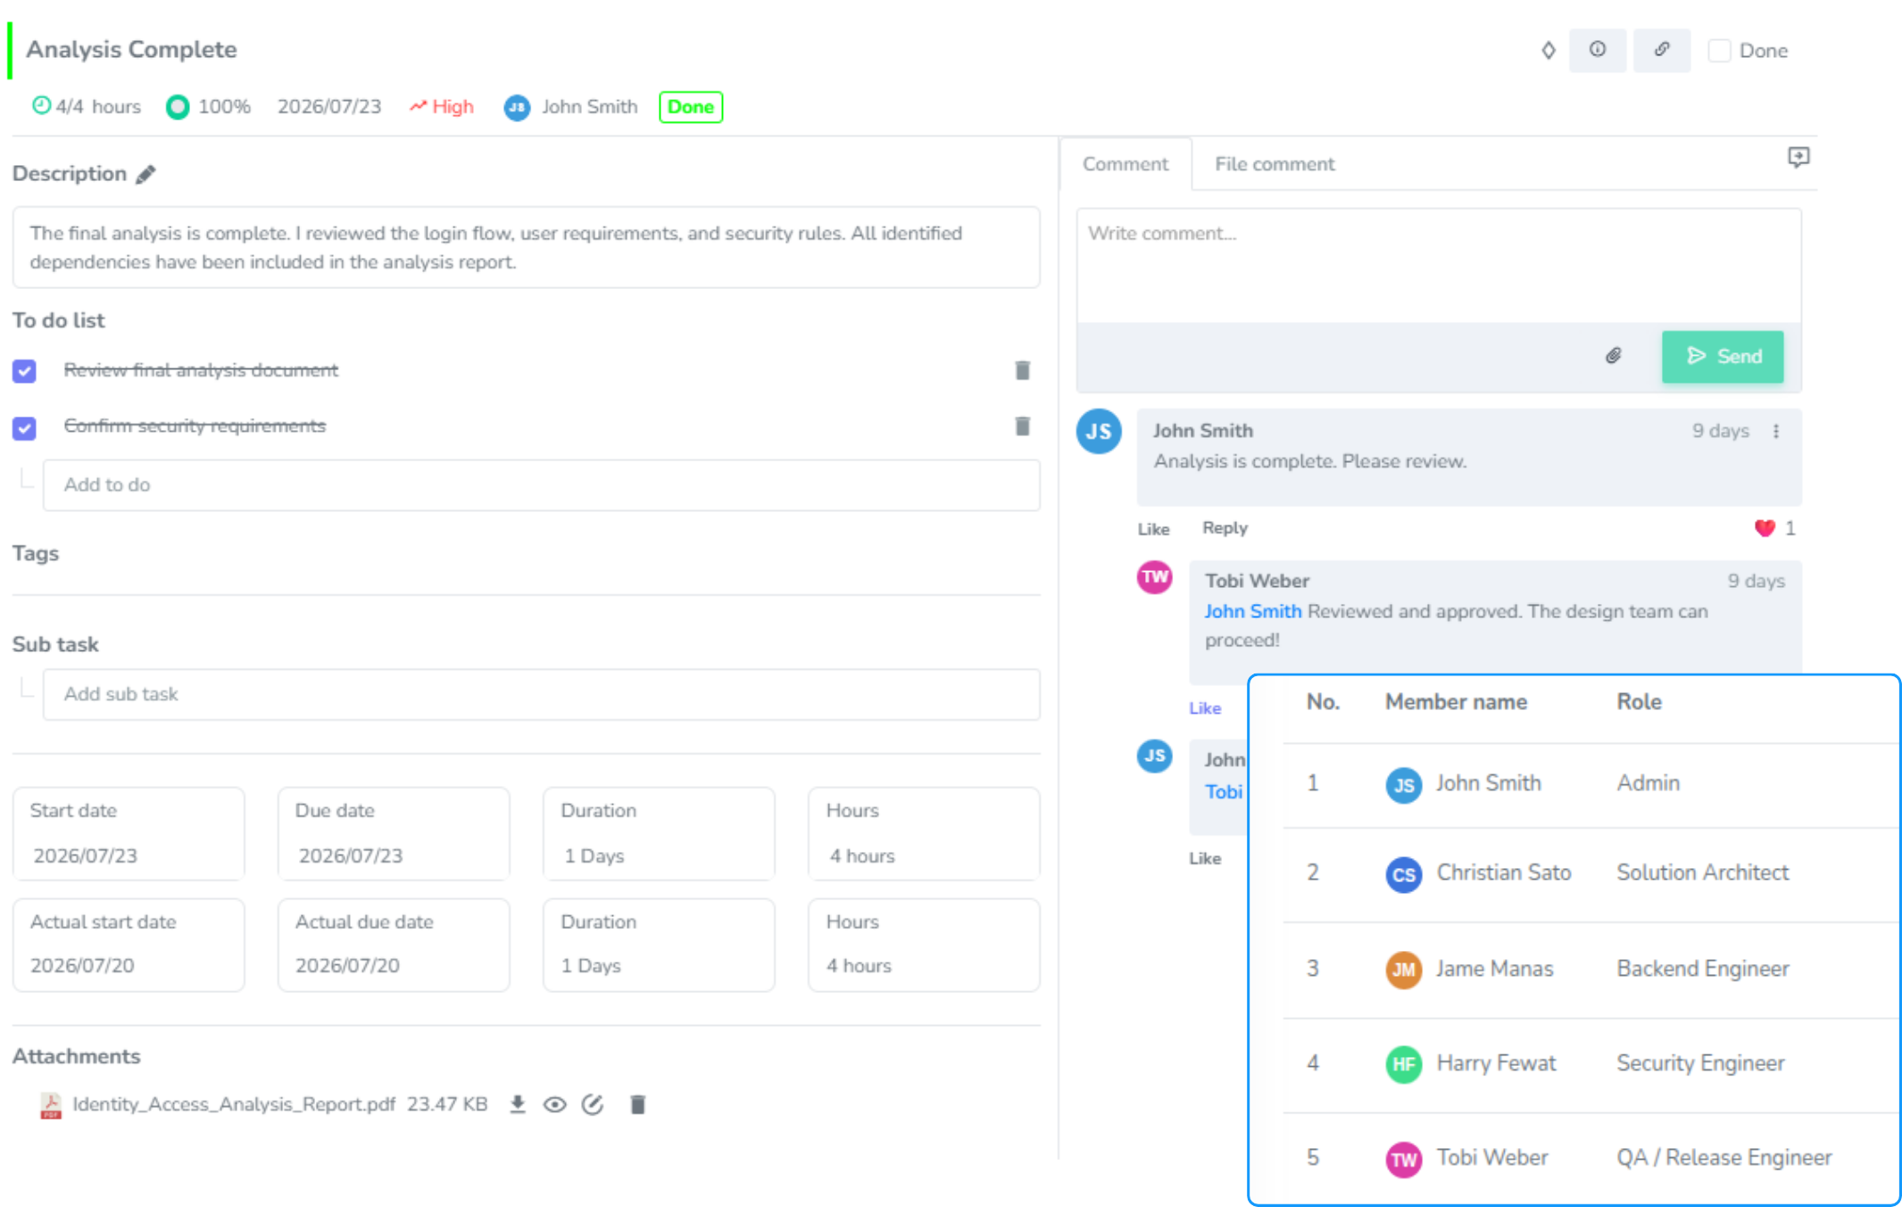
Task: Delete the attachment with trash icon
Action: coord(637,1105)
